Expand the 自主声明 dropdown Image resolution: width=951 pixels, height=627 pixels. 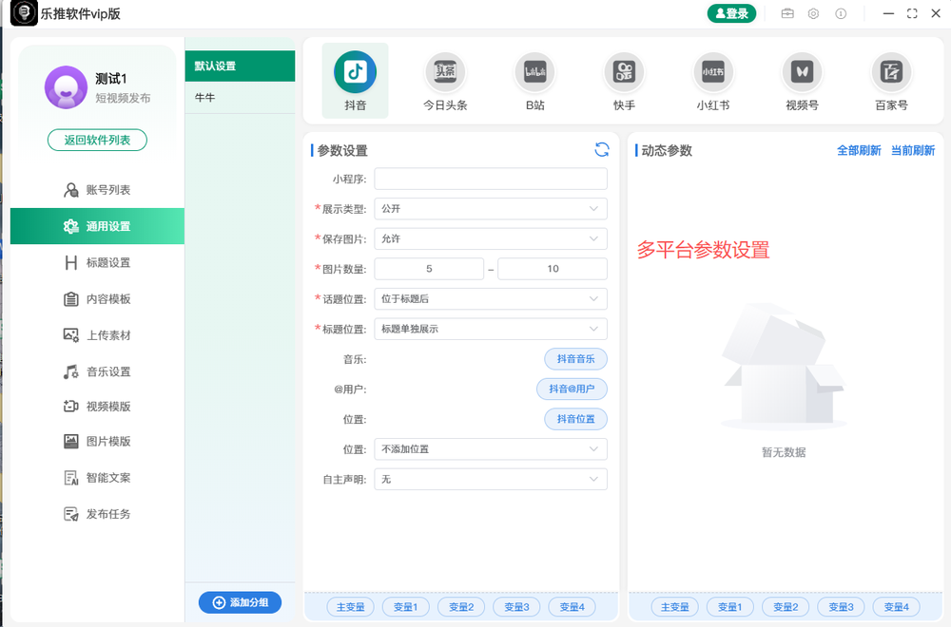tap(490, 479)
